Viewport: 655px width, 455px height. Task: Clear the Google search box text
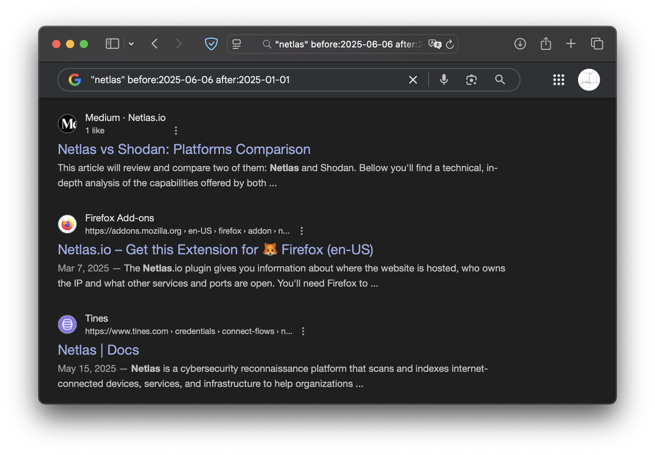tap(413, 80)
